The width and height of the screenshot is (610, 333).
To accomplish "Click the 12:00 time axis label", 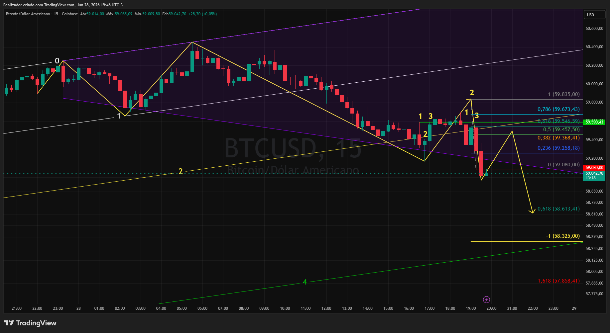I will [x=326, y=308].
